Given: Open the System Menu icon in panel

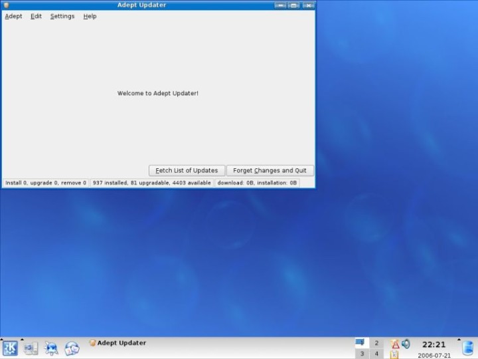Looking at the screenshot, I should tap(31, 348).
